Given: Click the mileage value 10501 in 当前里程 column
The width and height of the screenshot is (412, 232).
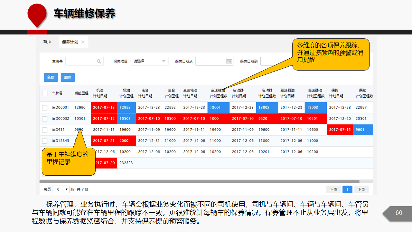Looking at the screenshot, I should pyautogui.click(x=80, y=119).
